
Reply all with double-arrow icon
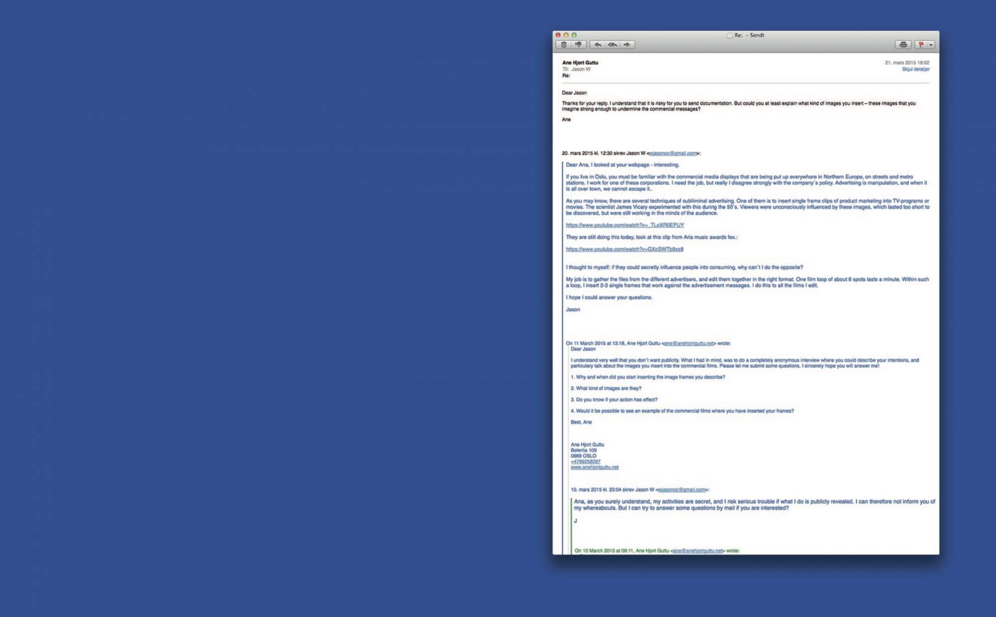pyautogui.click(x=612, y=45)
